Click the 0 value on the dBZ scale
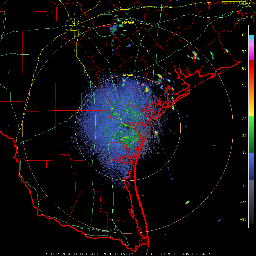The width and height of the screenshot is (256, 256). (245, 169)
